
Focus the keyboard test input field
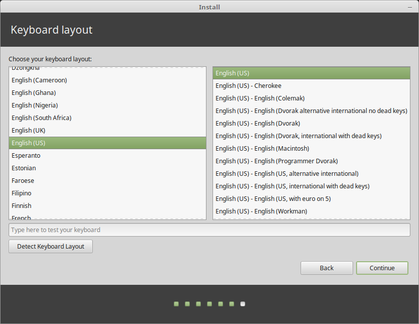pyautogui.click(x=209, y=230)
